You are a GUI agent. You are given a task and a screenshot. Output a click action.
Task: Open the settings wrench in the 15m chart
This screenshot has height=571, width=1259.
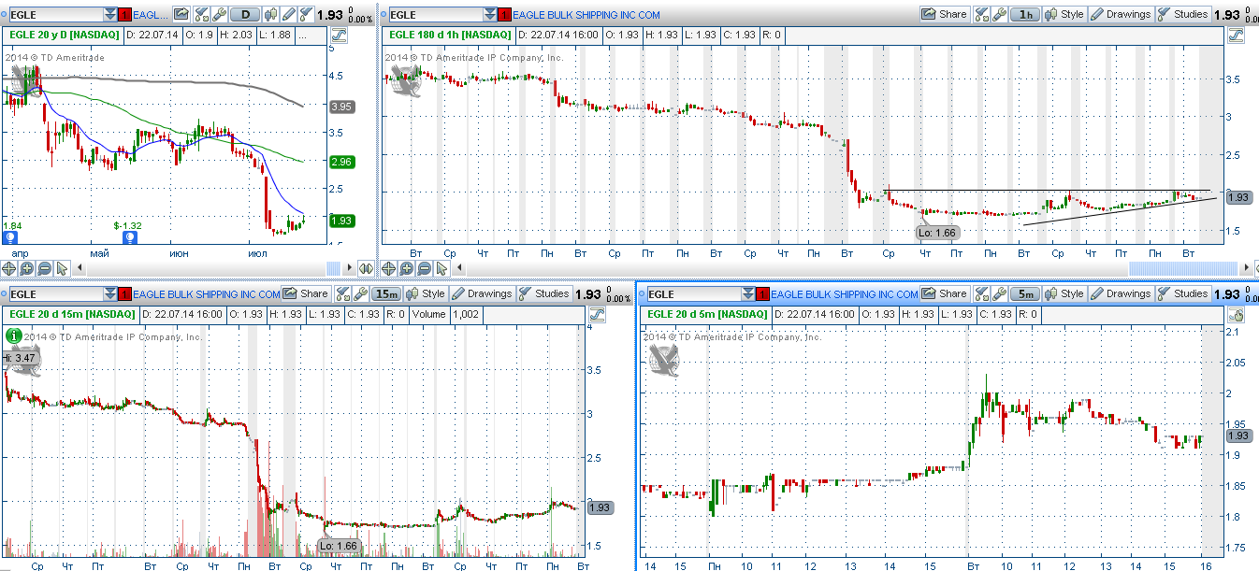(x=361, y=293)
